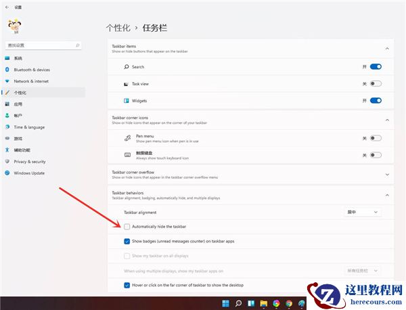The image size is (406, 310).
Task: Open Bluetooth & devices category
Action: (43, 70)
